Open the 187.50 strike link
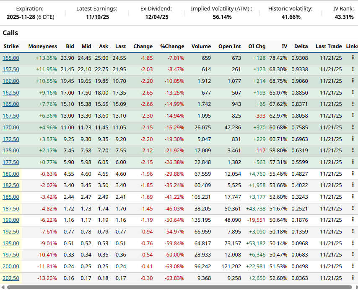This screenshot has width=358, height=290. point(11,209)
